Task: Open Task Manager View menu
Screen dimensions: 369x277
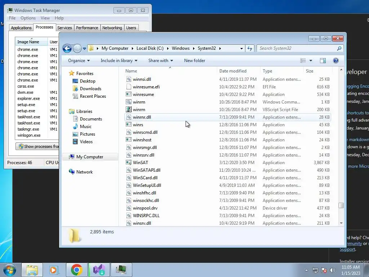Action: 45,18
